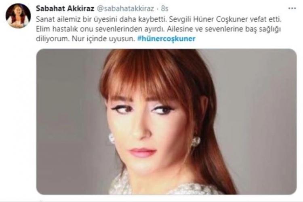The height and width of the screenshot is (202, 303).
Task: Select the tweet line starting 'Elim hastalık'
Action: coord(158,29)
